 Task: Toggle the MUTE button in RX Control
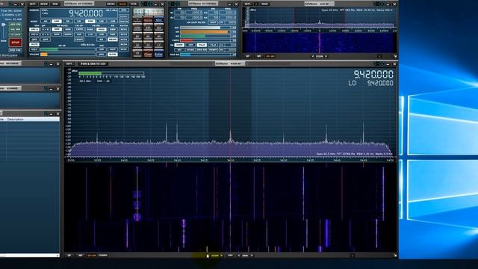[x=34, y=45]
